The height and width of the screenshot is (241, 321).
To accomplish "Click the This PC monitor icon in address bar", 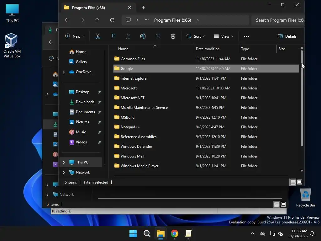I will 128,20.
